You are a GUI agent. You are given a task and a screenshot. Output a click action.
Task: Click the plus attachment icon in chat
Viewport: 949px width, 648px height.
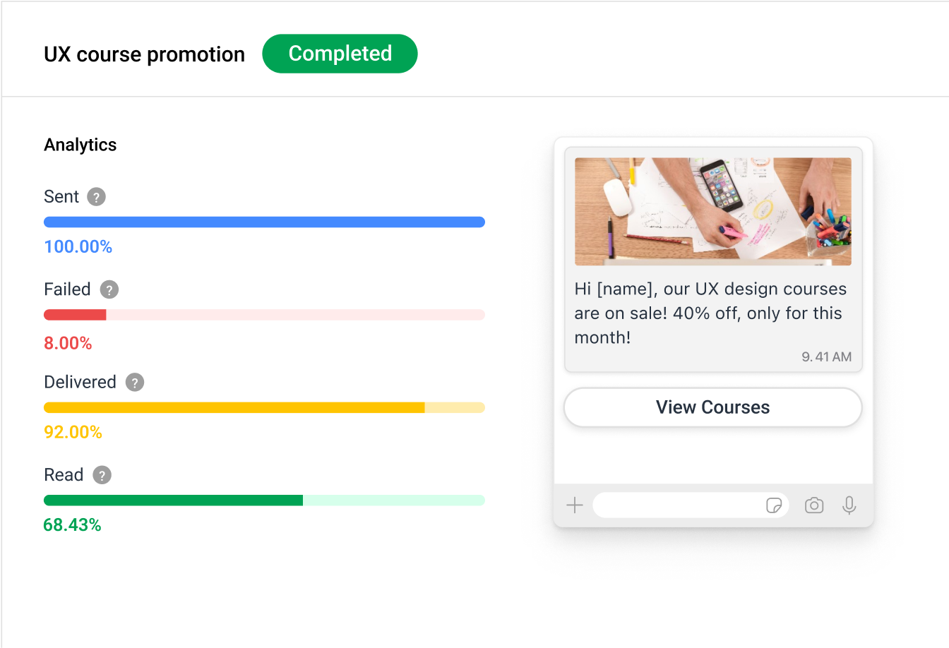[x=575, y=505]
